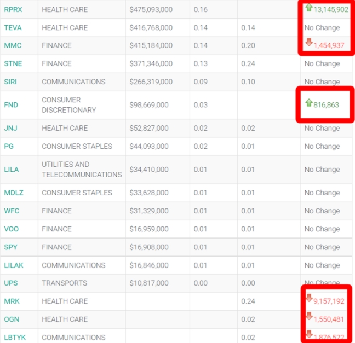Click HEALTH CARE sector in MRK row
The width and height of the screenshot is (355, 343).
65,301
